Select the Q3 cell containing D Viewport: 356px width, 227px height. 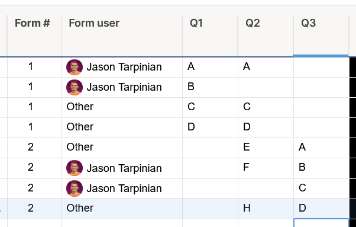click(x=321, y=209)
